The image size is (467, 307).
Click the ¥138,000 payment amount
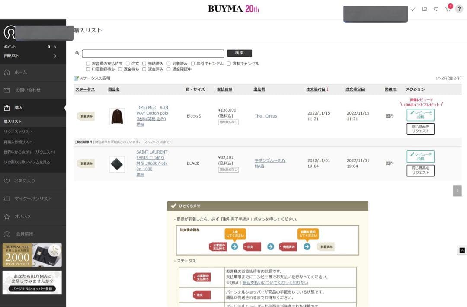(227, 110)
